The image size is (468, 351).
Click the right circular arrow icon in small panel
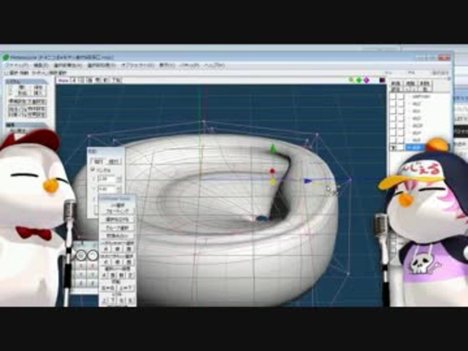coord(93,255)
